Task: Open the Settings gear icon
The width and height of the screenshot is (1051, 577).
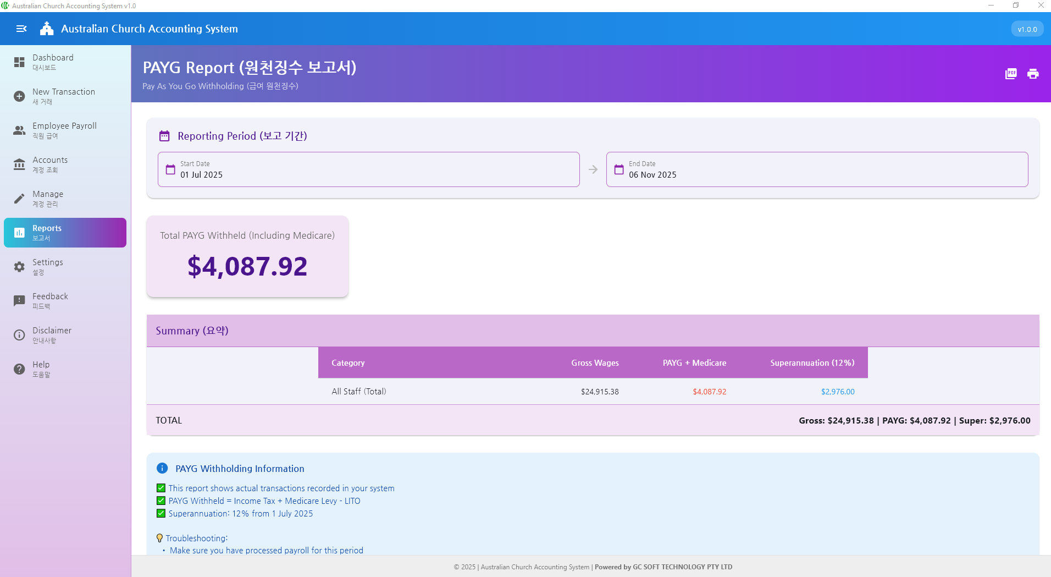Action: 19,267
